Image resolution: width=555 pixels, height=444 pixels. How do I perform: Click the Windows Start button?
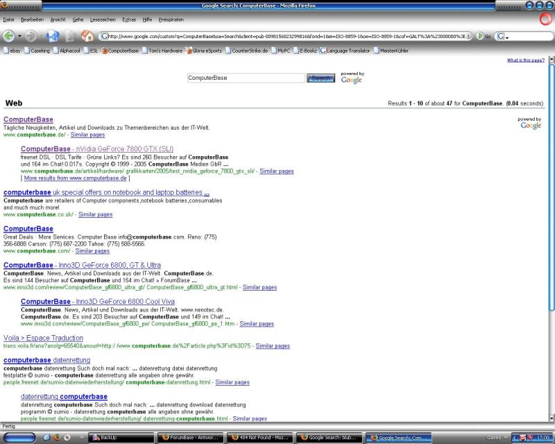click(20, 438)
